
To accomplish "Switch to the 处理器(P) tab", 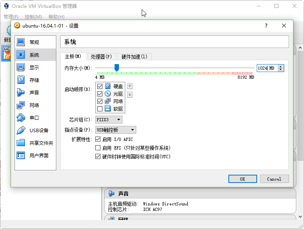I will [101, 57].
